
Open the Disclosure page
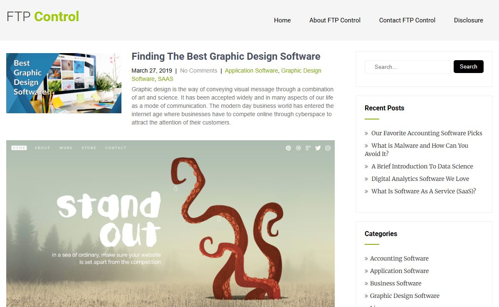469,20
